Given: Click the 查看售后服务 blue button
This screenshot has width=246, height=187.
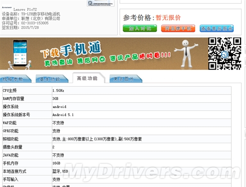Looking at the screenshot, I should [x=216, y=28].
